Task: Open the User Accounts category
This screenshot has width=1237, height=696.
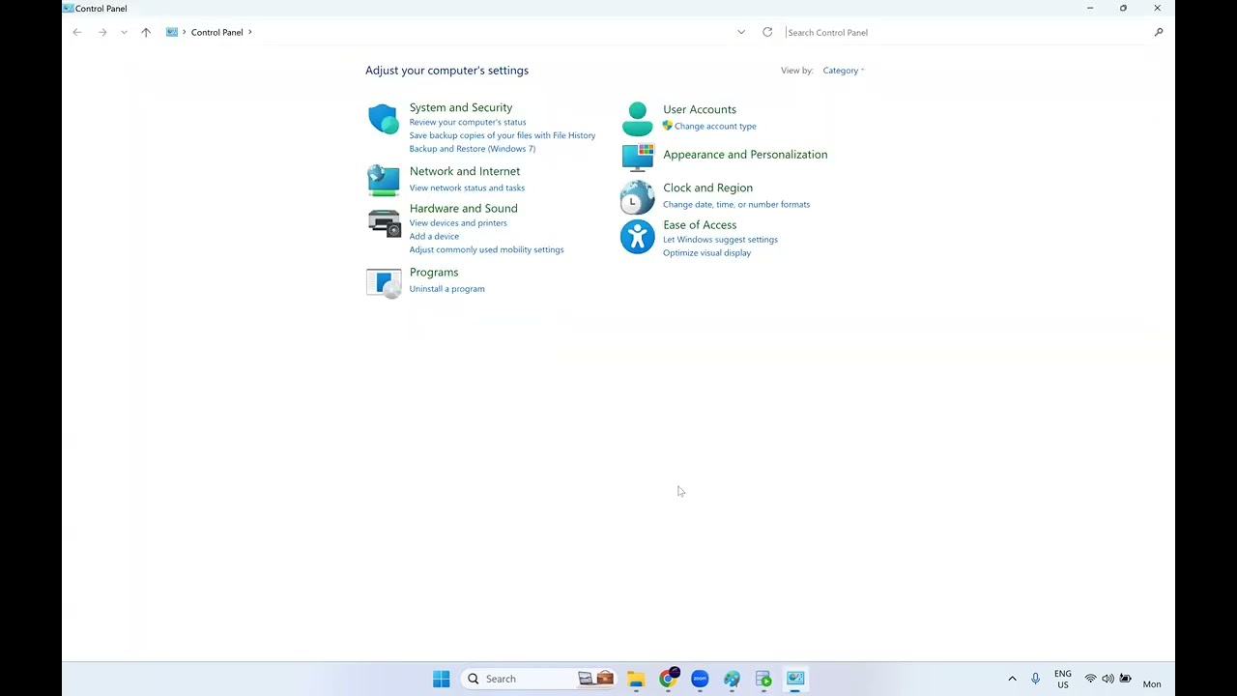Action: point(700,109)
